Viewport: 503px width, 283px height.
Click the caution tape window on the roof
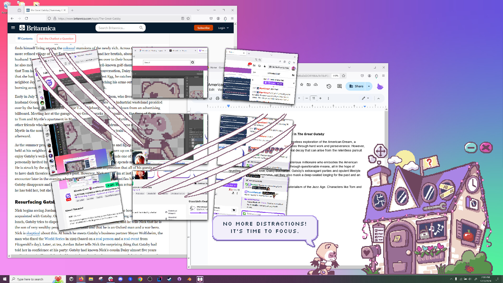tap(447, 191)
